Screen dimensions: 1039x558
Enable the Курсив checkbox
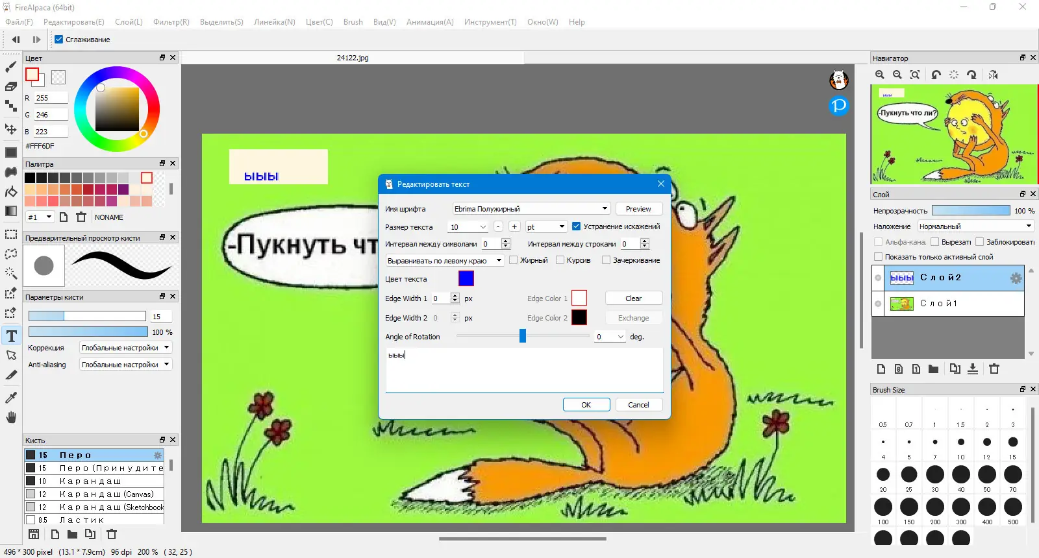pos(560,260)
